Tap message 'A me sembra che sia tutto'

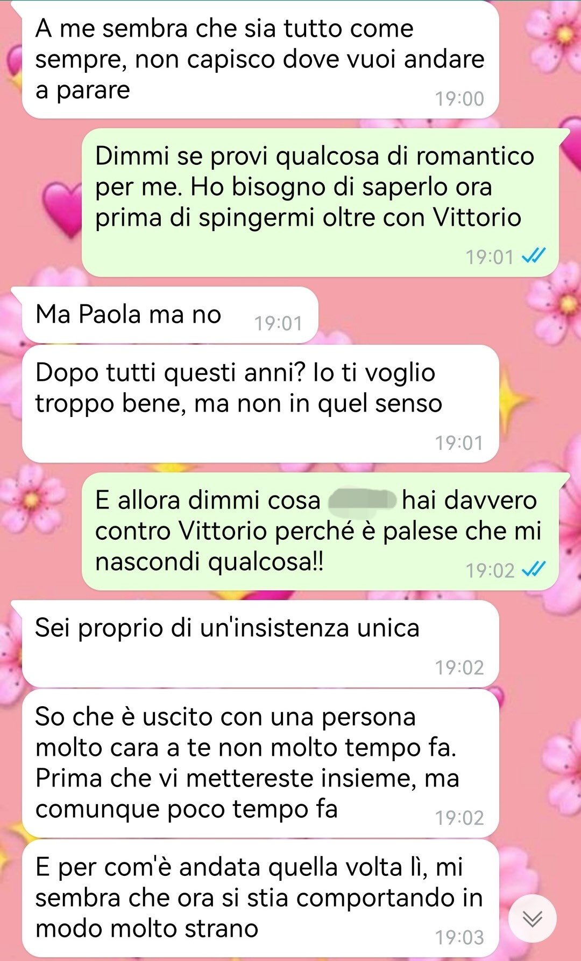tap(260, 59)
